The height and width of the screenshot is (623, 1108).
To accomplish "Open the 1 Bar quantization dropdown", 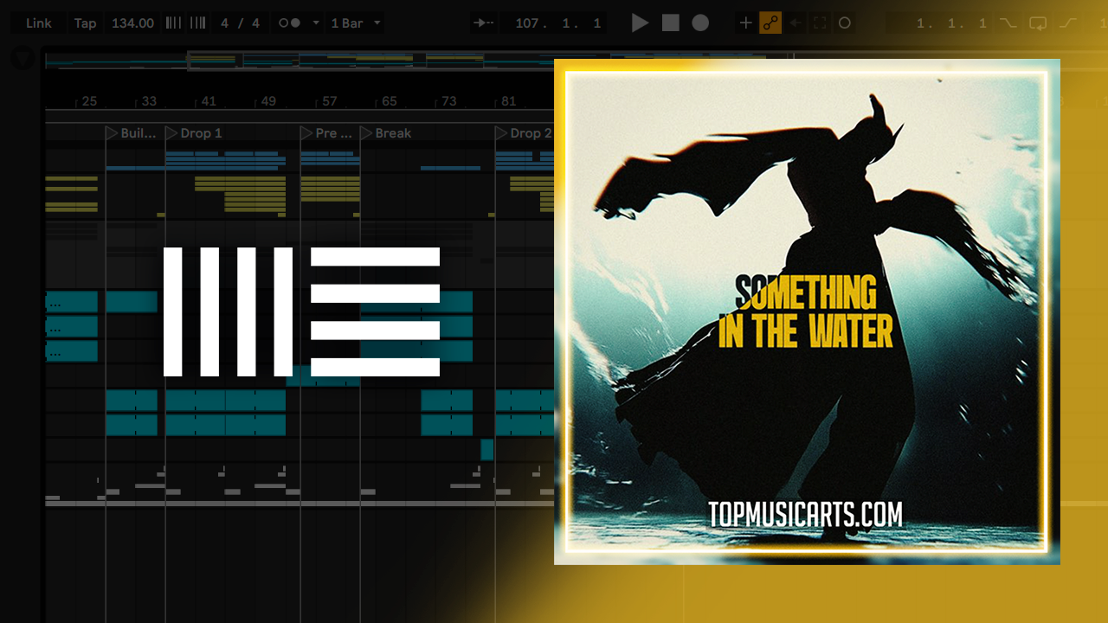I will point(356,23).
